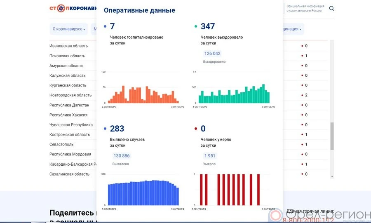Click the 126 042 Выздоровело total badge

[212, 54]
